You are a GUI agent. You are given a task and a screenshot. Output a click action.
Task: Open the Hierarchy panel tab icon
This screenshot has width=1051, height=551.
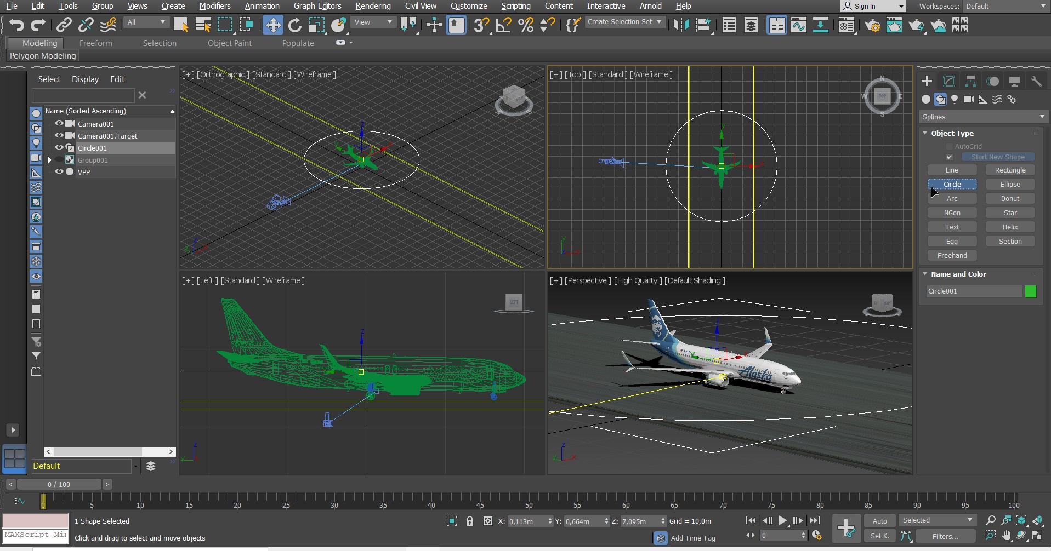970,81
